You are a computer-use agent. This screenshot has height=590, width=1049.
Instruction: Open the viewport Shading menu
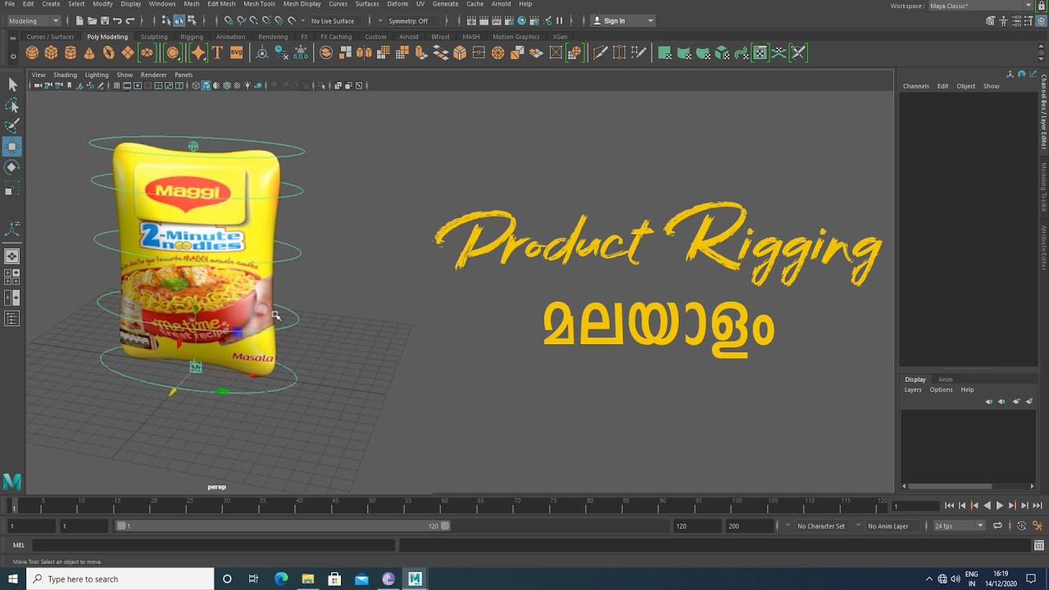(x=65, y=75)
